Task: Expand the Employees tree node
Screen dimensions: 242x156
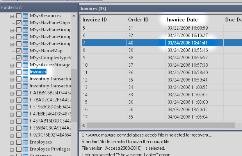Action: coord(12,142)
